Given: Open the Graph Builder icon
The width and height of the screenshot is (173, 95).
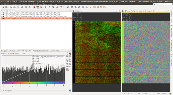Looking at the screenshot, I should pos(34,7).
